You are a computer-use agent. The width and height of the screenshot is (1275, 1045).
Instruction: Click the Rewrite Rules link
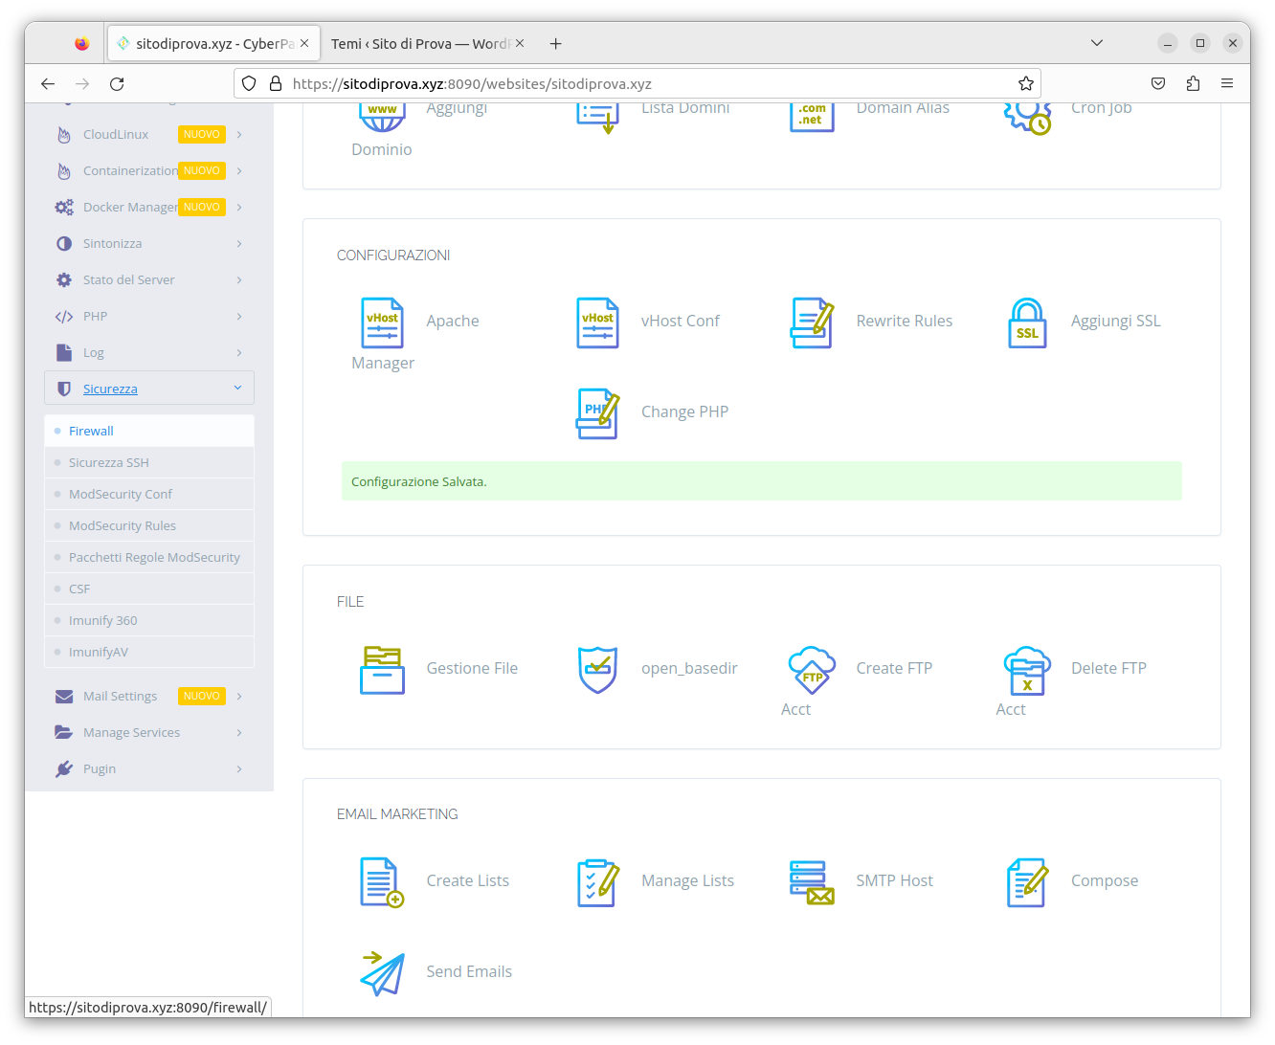[x=904, y=322]
